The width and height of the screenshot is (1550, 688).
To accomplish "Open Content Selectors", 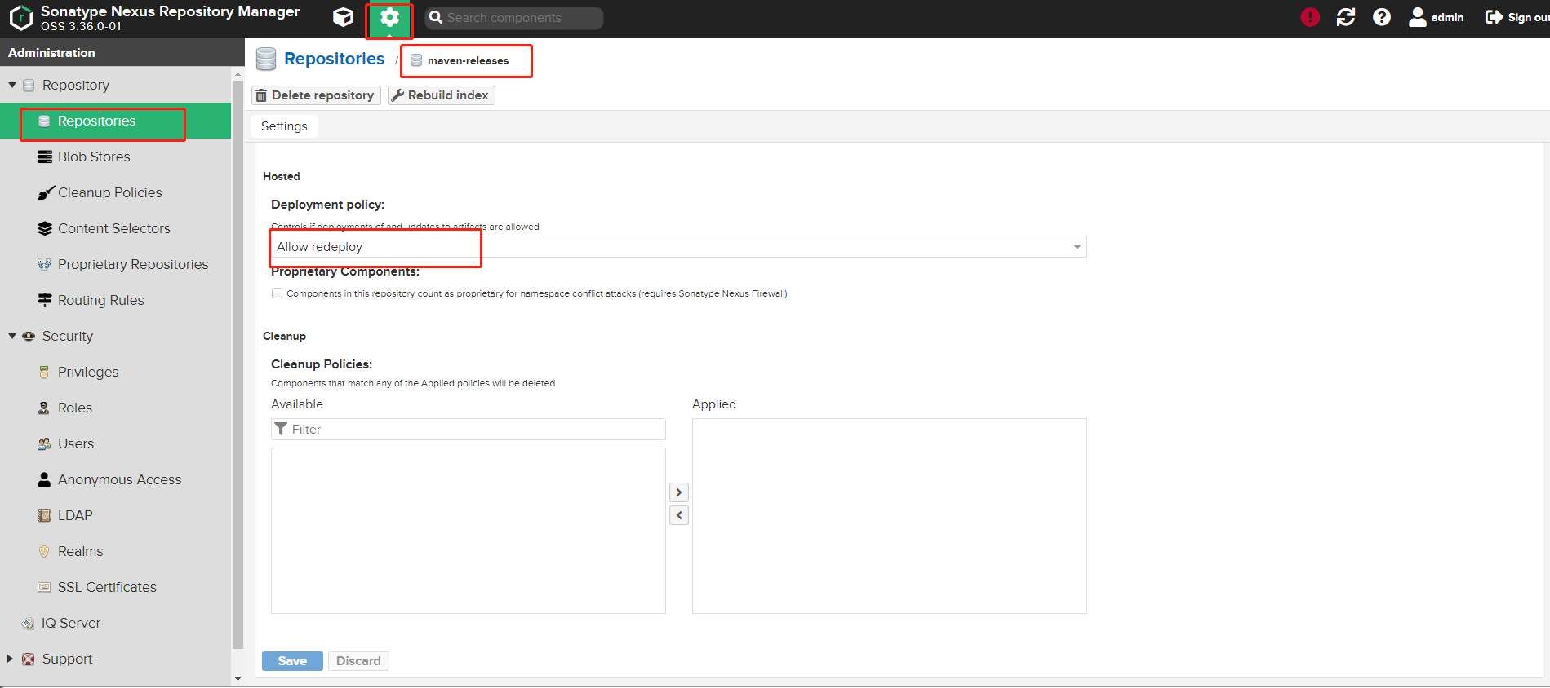I will click(x=115, y=228).
